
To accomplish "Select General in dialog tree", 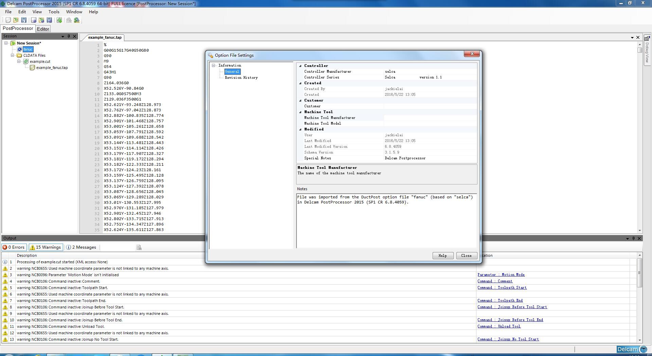I will 232,72.
